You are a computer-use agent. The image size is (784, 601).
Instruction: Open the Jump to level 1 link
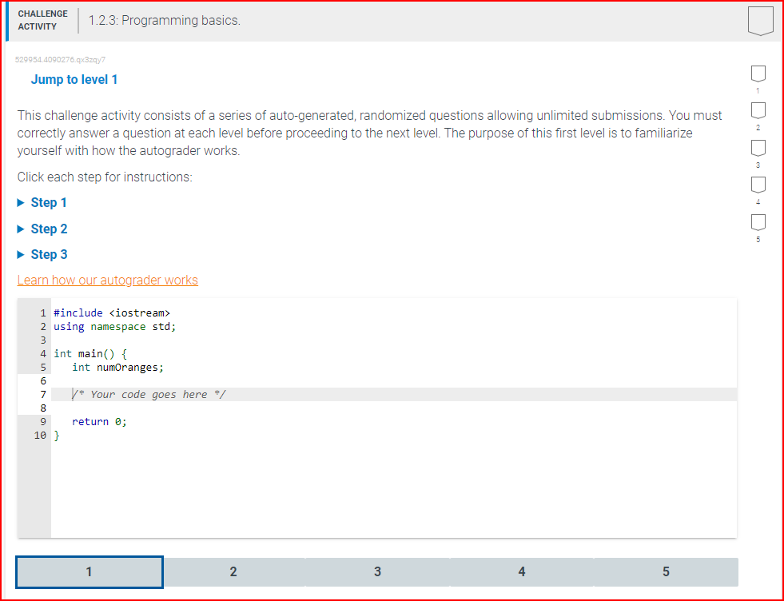(74, 79)
